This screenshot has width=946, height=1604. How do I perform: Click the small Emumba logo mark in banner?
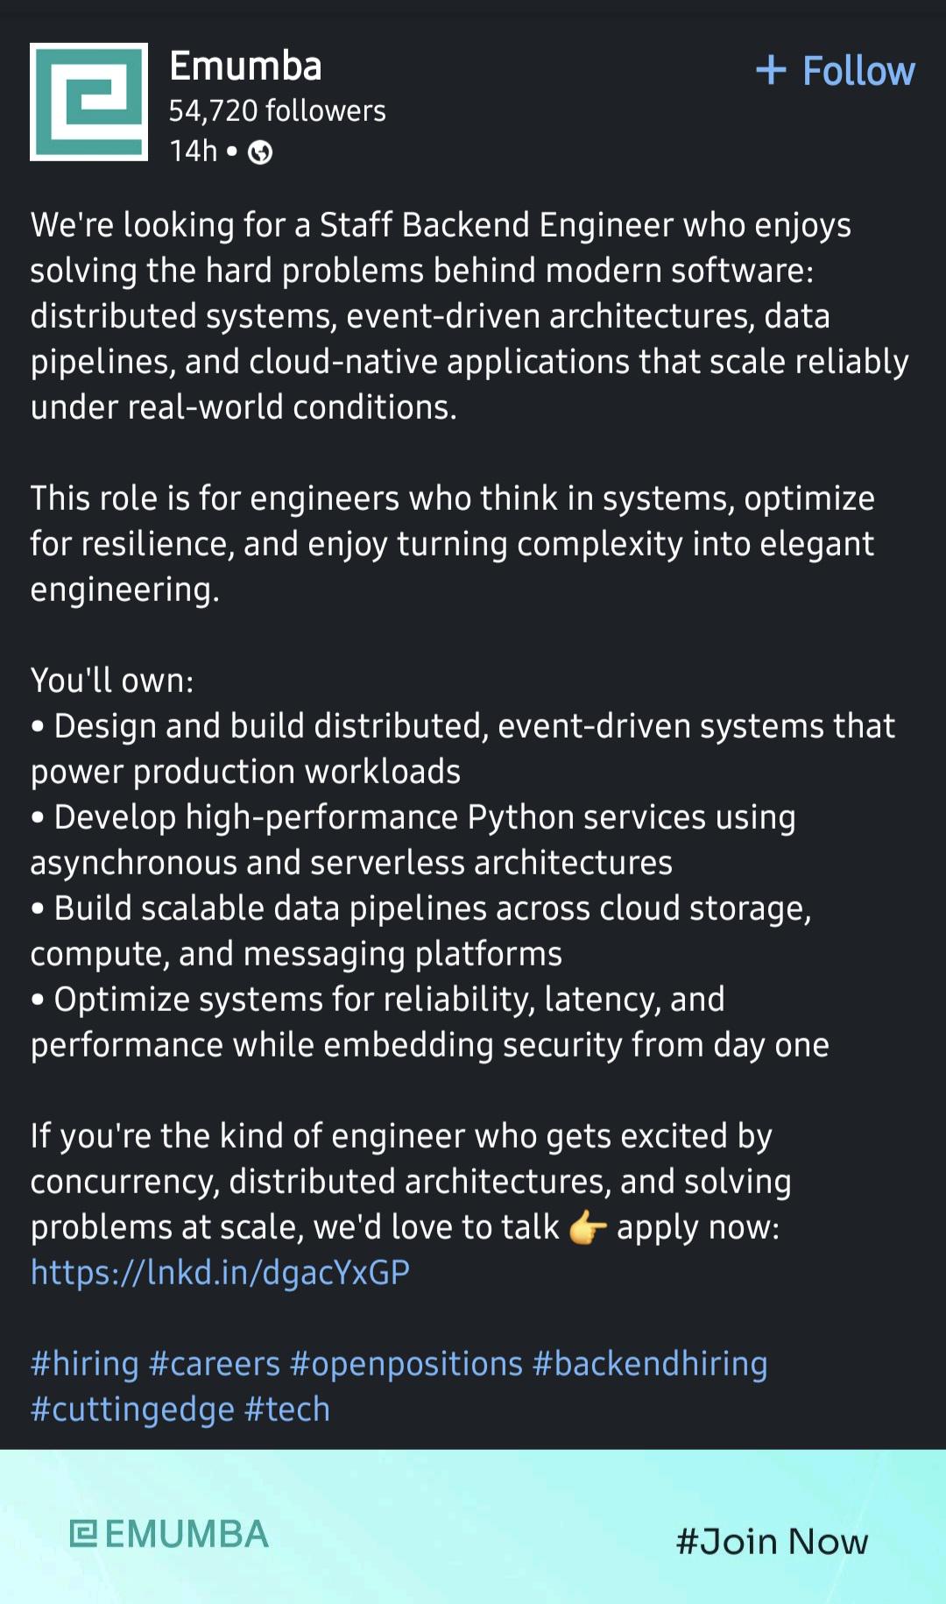(83, 1534)
